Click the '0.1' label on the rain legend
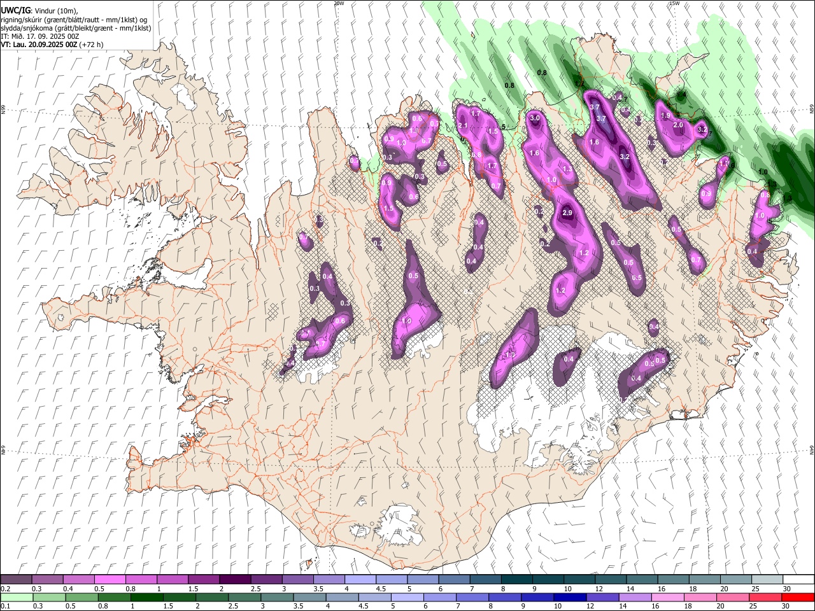The image size is (815, 611). click(x=6, y=606)
